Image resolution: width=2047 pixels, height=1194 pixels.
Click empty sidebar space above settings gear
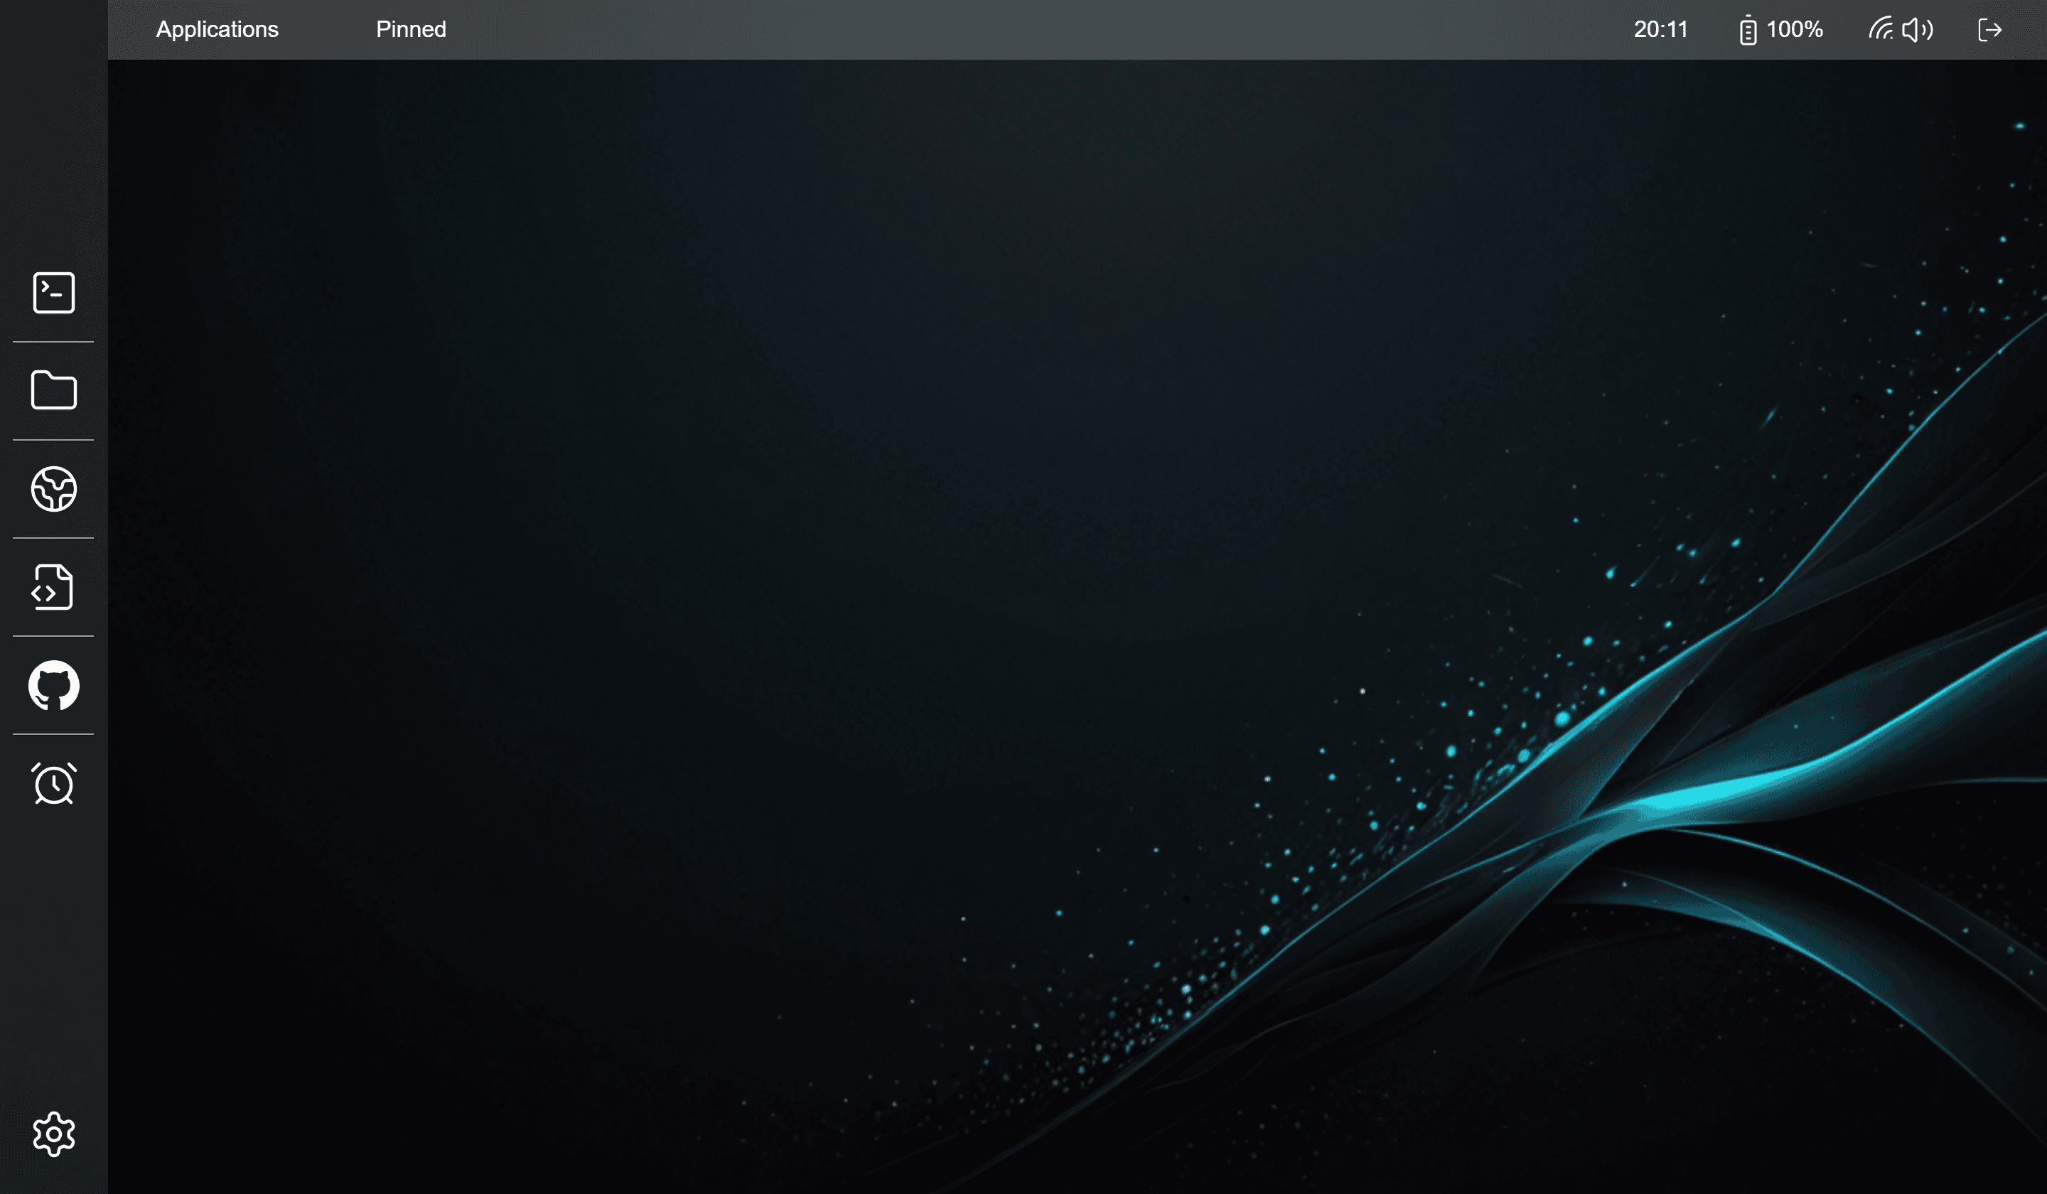53,959
